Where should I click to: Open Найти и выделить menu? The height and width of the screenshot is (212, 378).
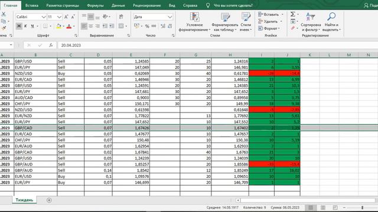coord(331,22)
